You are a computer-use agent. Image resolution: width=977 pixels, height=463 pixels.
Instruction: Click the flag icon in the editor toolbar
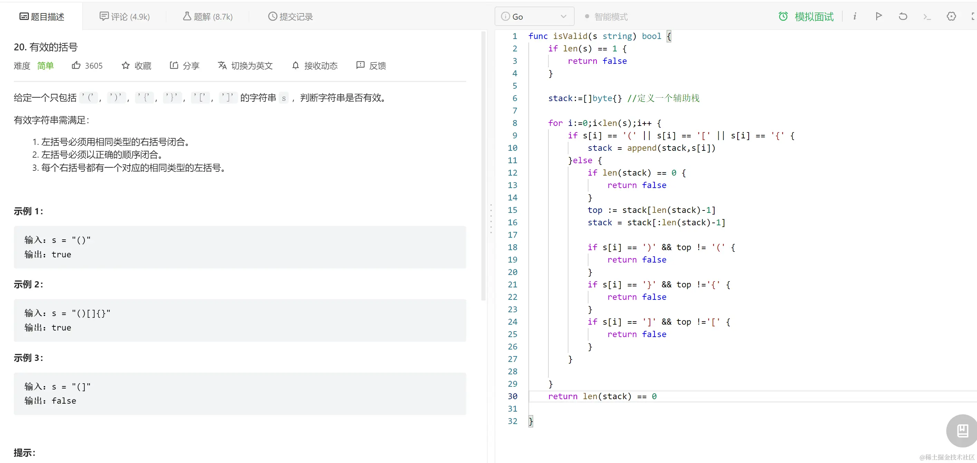879,16
